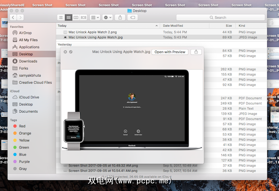Select Downloads in the sidebar
This screenshot has width=279, height=191.
tap(28, 61)
